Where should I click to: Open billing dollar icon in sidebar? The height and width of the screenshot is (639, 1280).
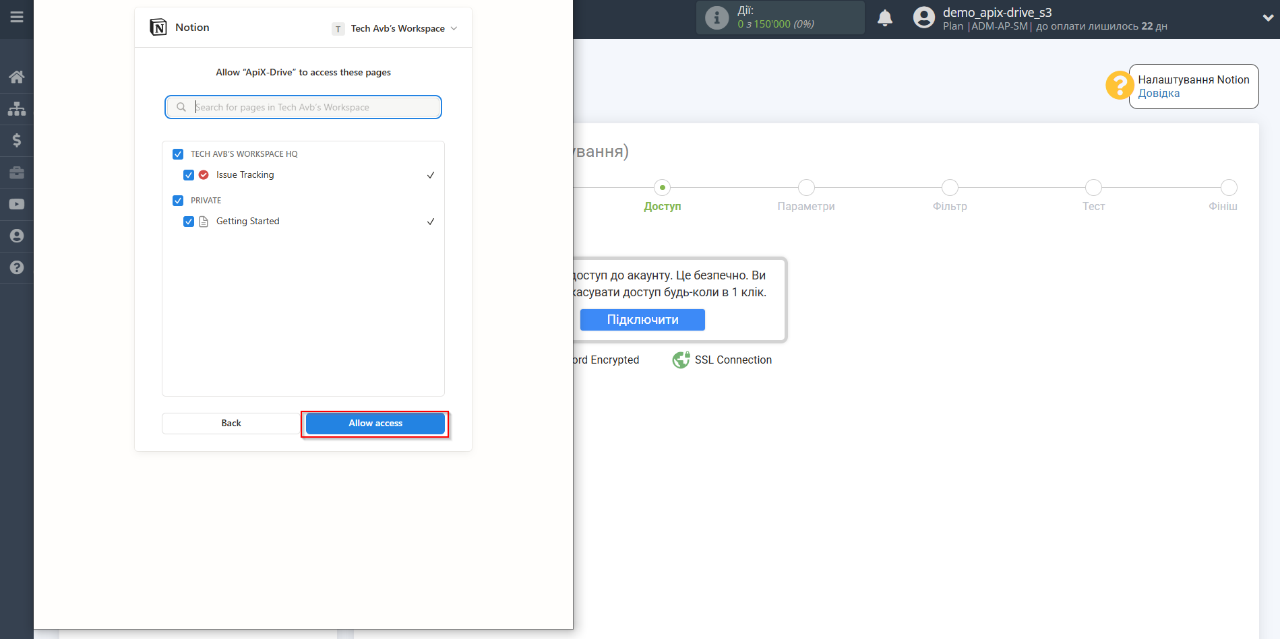[17, 140]
